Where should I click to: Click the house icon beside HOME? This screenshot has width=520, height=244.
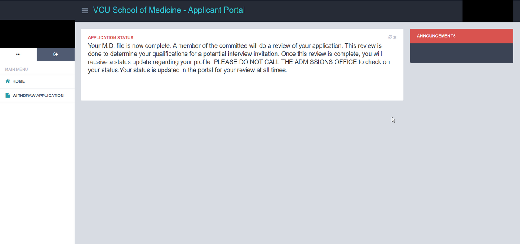[7, 81]
